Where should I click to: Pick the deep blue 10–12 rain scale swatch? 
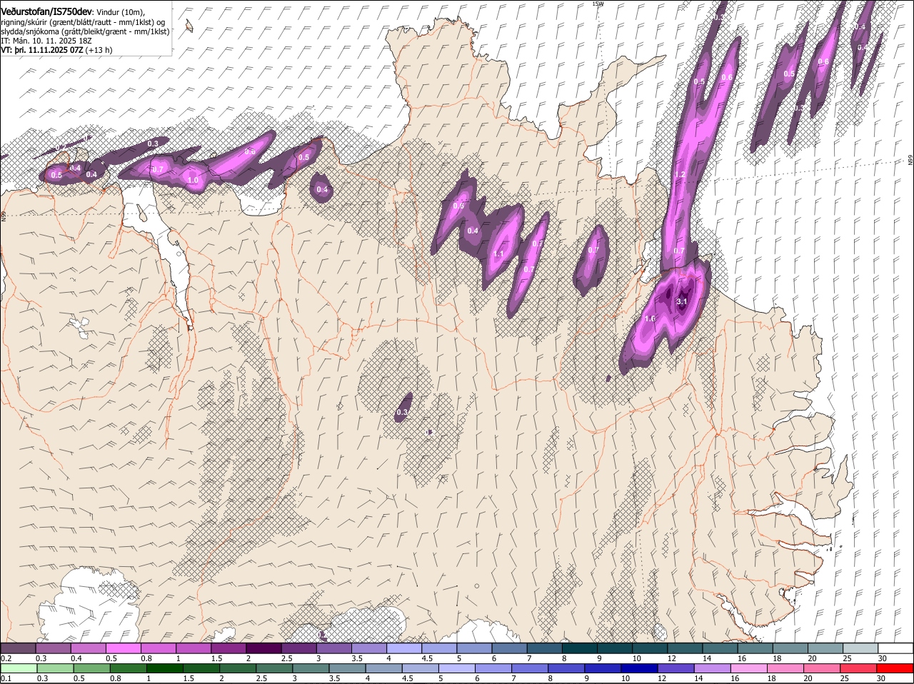coord(639,668)
